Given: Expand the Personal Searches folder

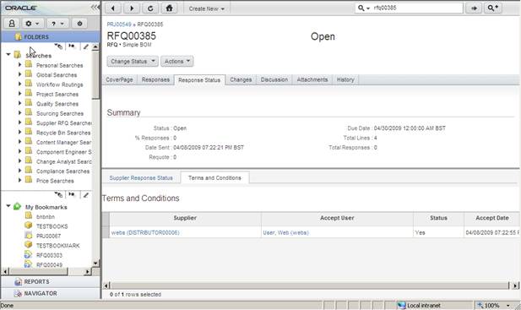Looking at the screenshot, I should (19, 65).
